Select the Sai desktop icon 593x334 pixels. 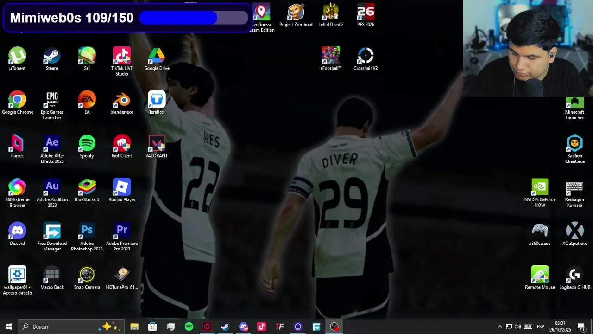[x=87, y=59]
